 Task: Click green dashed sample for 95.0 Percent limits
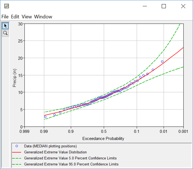pyautogui.click(x=17, y=164)
